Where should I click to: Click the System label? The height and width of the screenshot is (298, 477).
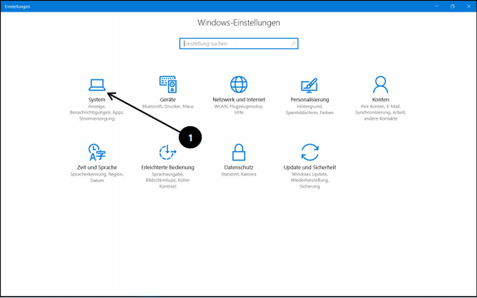point(97,99)
